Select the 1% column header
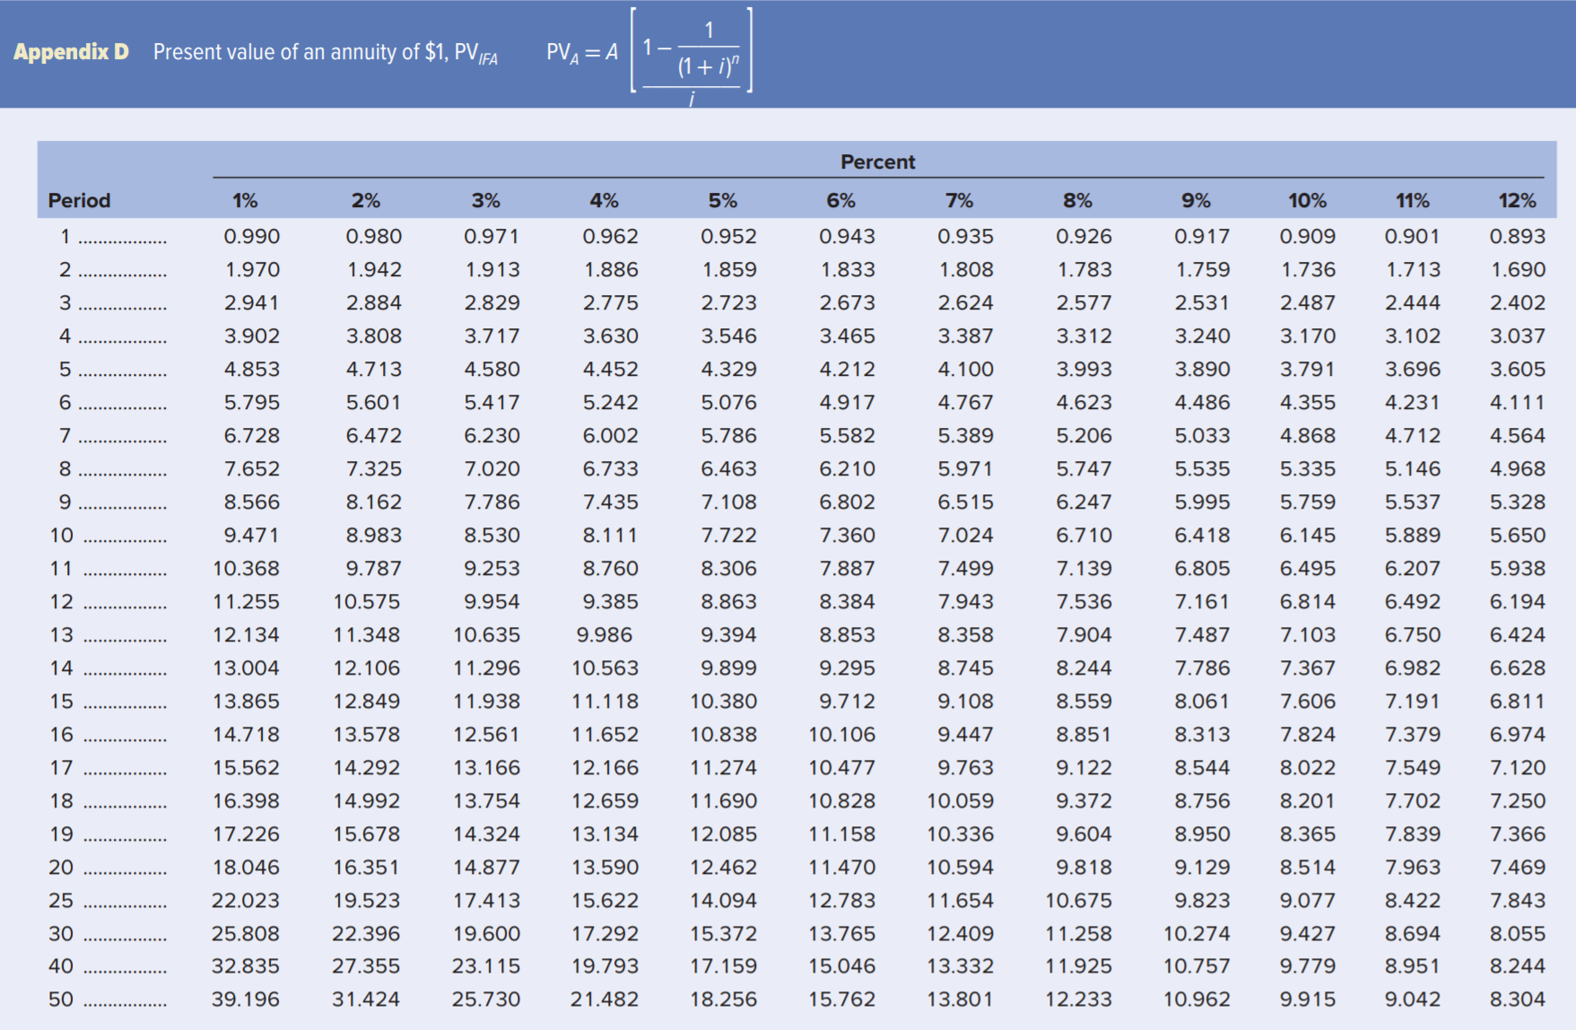Screen dimensions: 1576x1030 [x=243, y=200]
